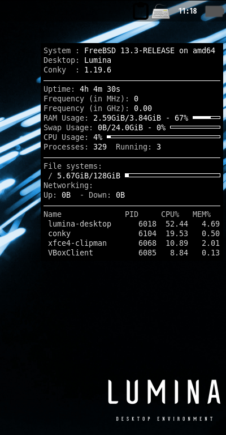The image size is (226, 435).
Task: Click the Down: 0B network value
Action: (x=107, y=195)
